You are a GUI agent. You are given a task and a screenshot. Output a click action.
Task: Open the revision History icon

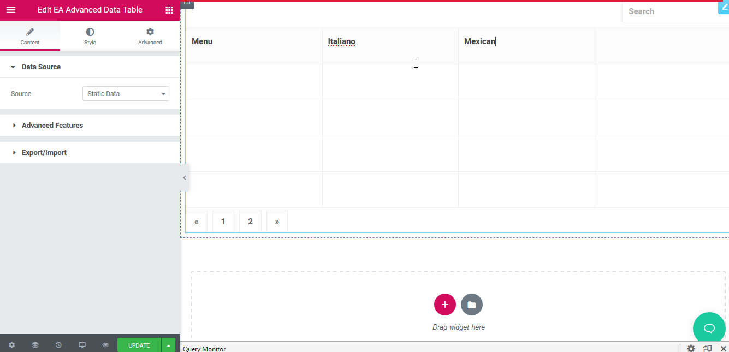58,345
